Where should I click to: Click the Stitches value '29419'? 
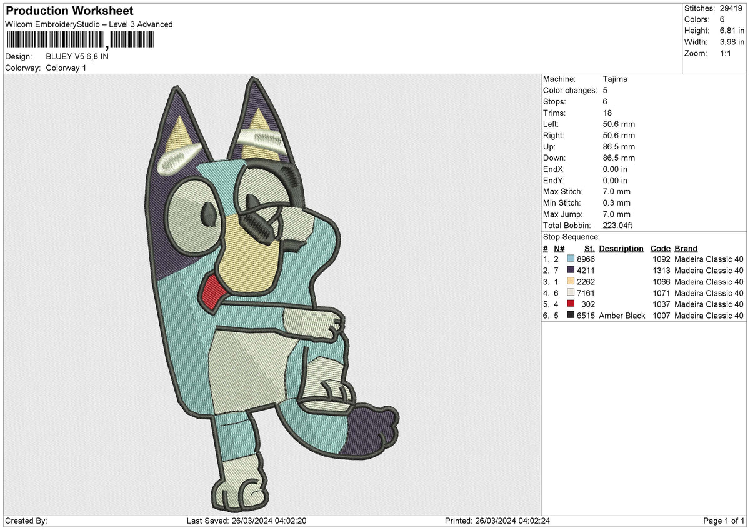732,8
